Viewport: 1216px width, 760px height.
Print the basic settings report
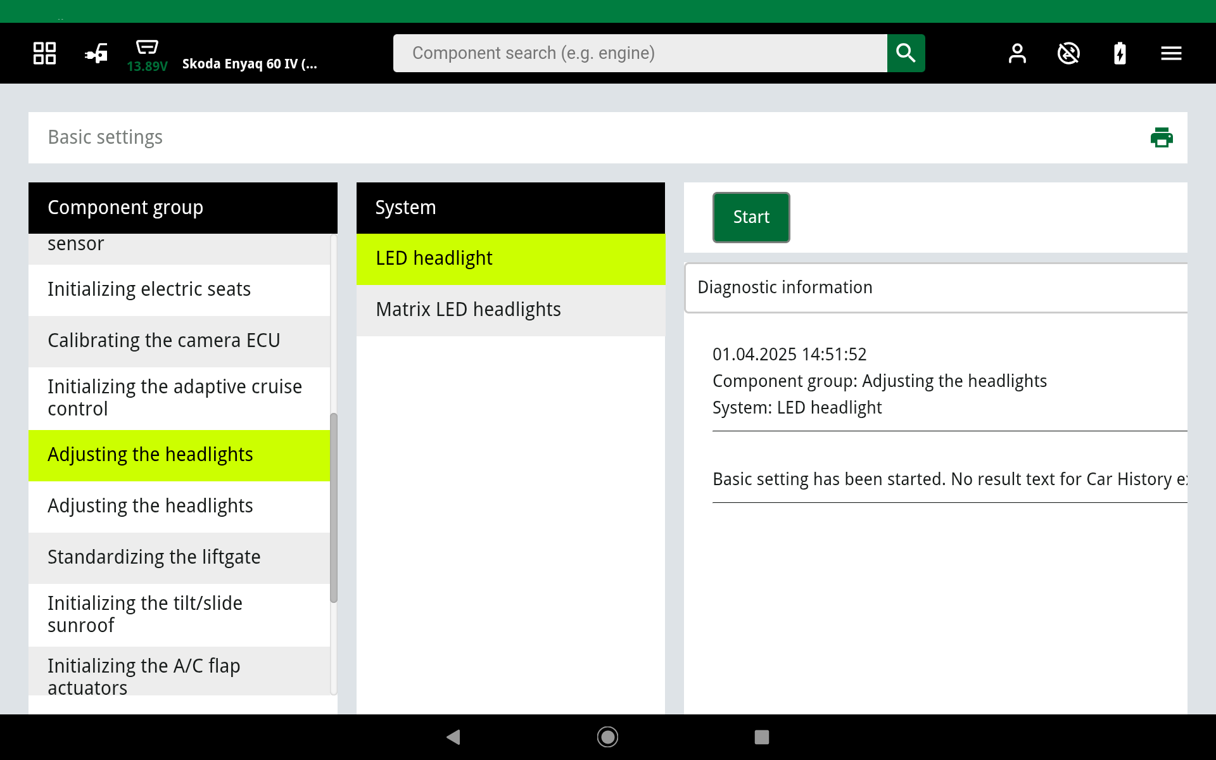tap(1161, 137)
